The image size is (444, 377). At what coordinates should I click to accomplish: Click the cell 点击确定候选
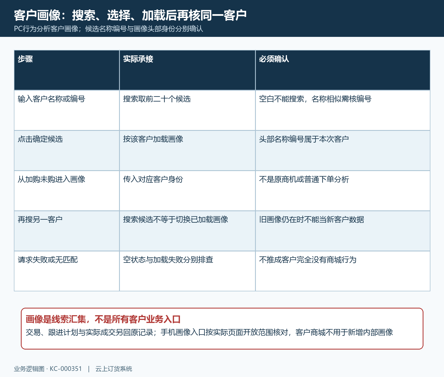pyautogui.click(x=67, y=151)
